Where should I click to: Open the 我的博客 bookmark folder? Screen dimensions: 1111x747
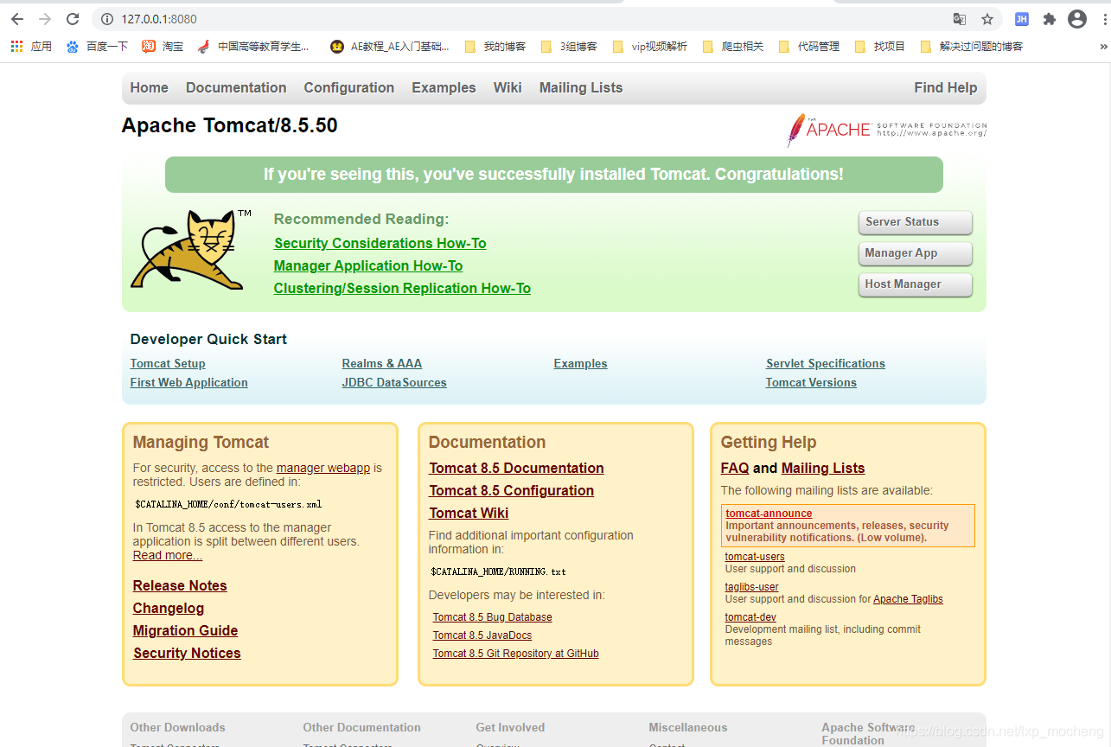(x=495, y=47)
